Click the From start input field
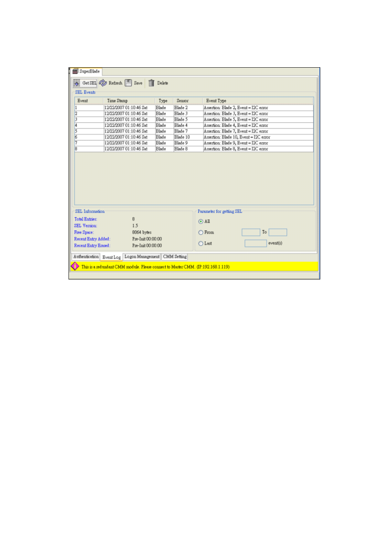The width and height of the screenshot is (380, 545). [251, 232]
